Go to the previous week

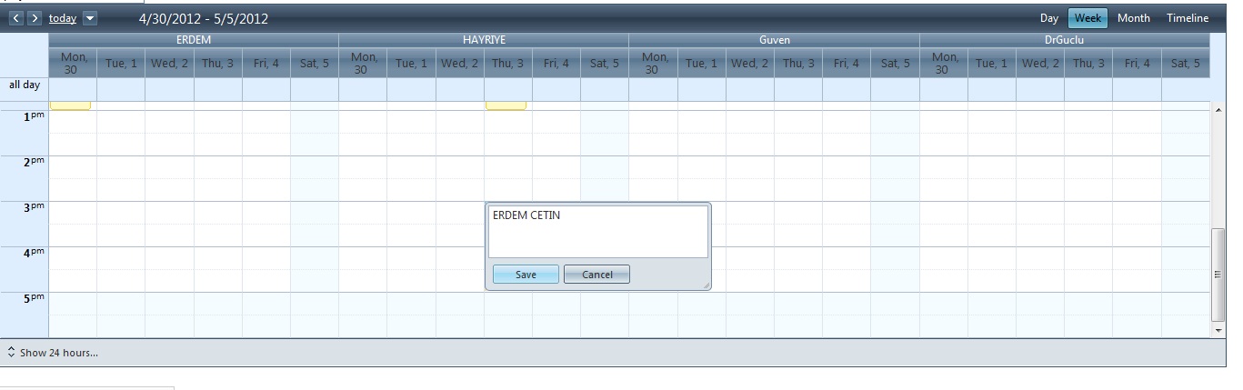click(x=16, y=18)
